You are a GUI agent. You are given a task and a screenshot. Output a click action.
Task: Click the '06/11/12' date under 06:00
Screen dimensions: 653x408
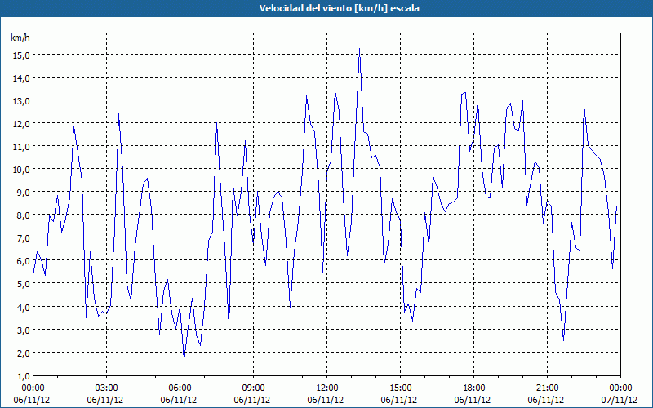pos(179,400)
